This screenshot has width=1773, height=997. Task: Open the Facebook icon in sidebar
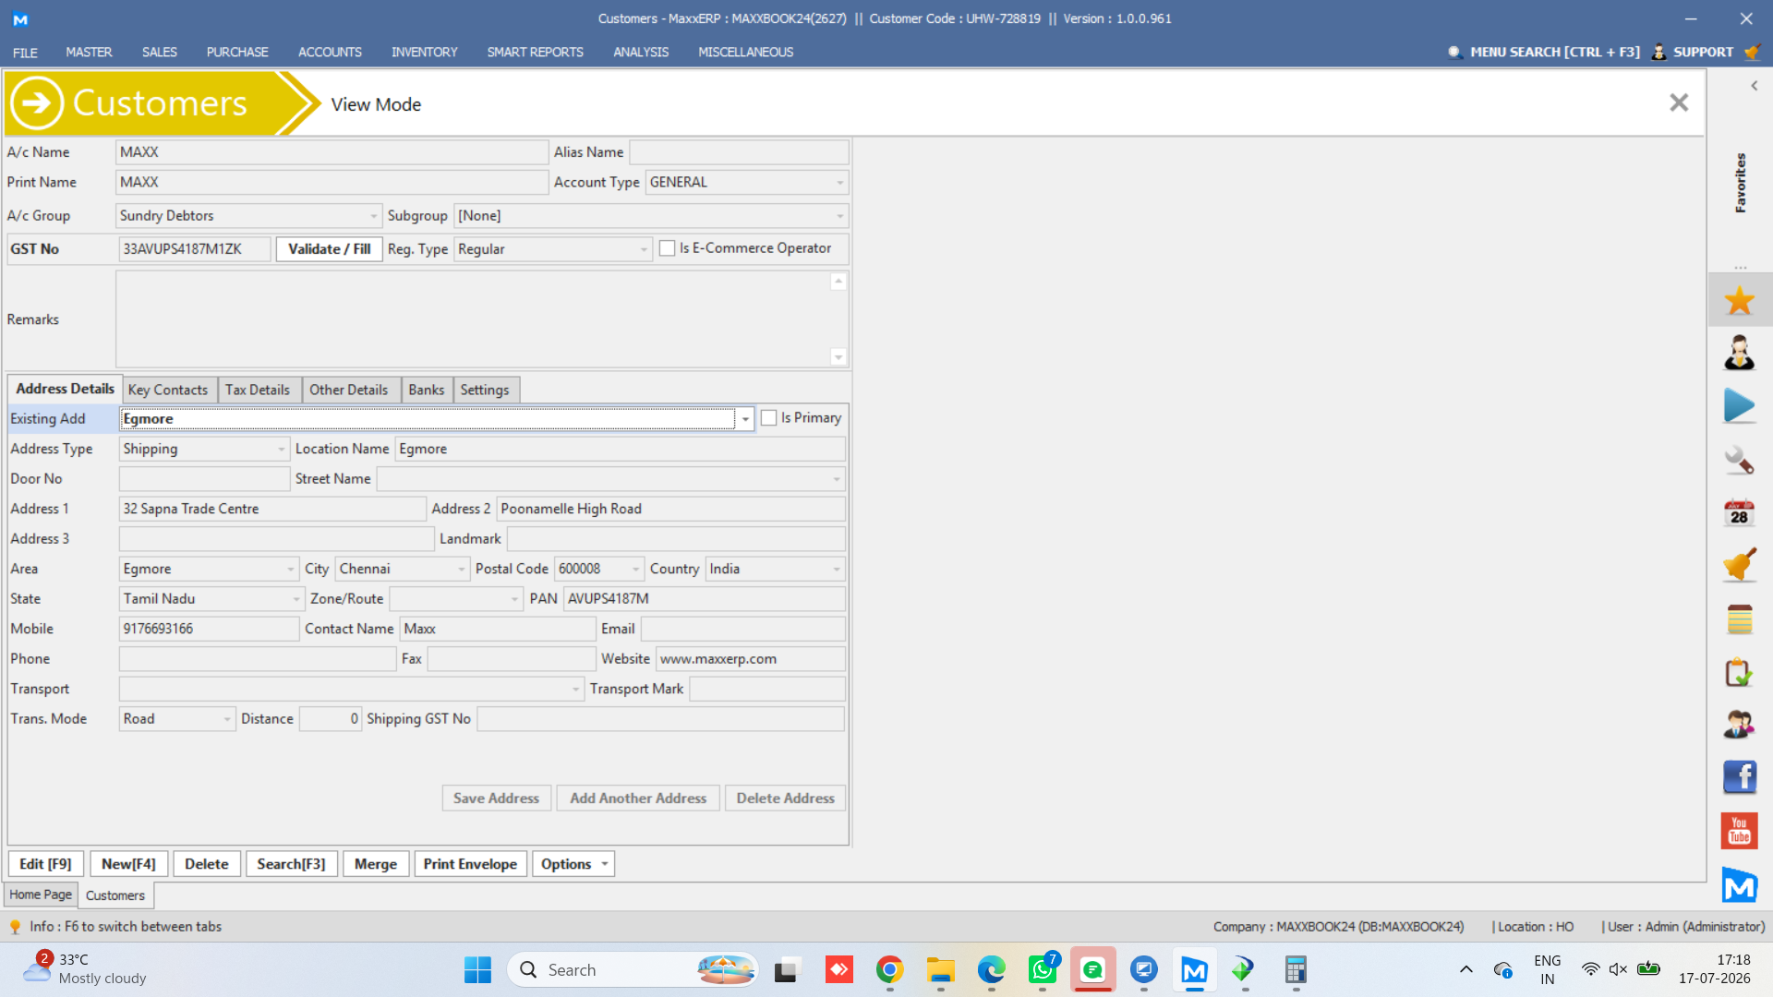pos(1739,777)
